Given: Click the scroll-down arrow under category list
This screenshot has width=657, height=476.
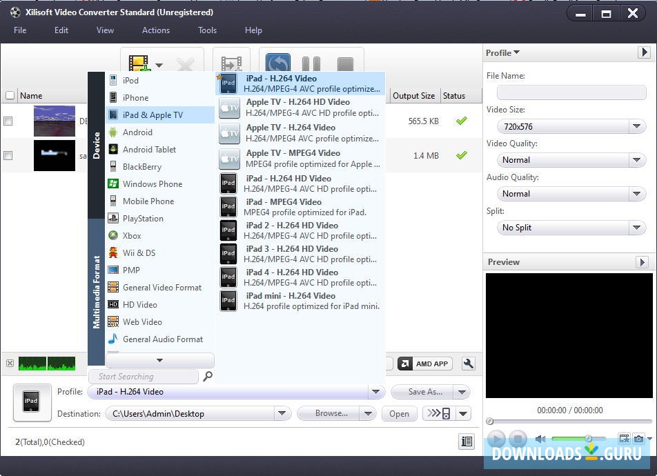Looking at the screenshot, I should click(x=159, y=360).
